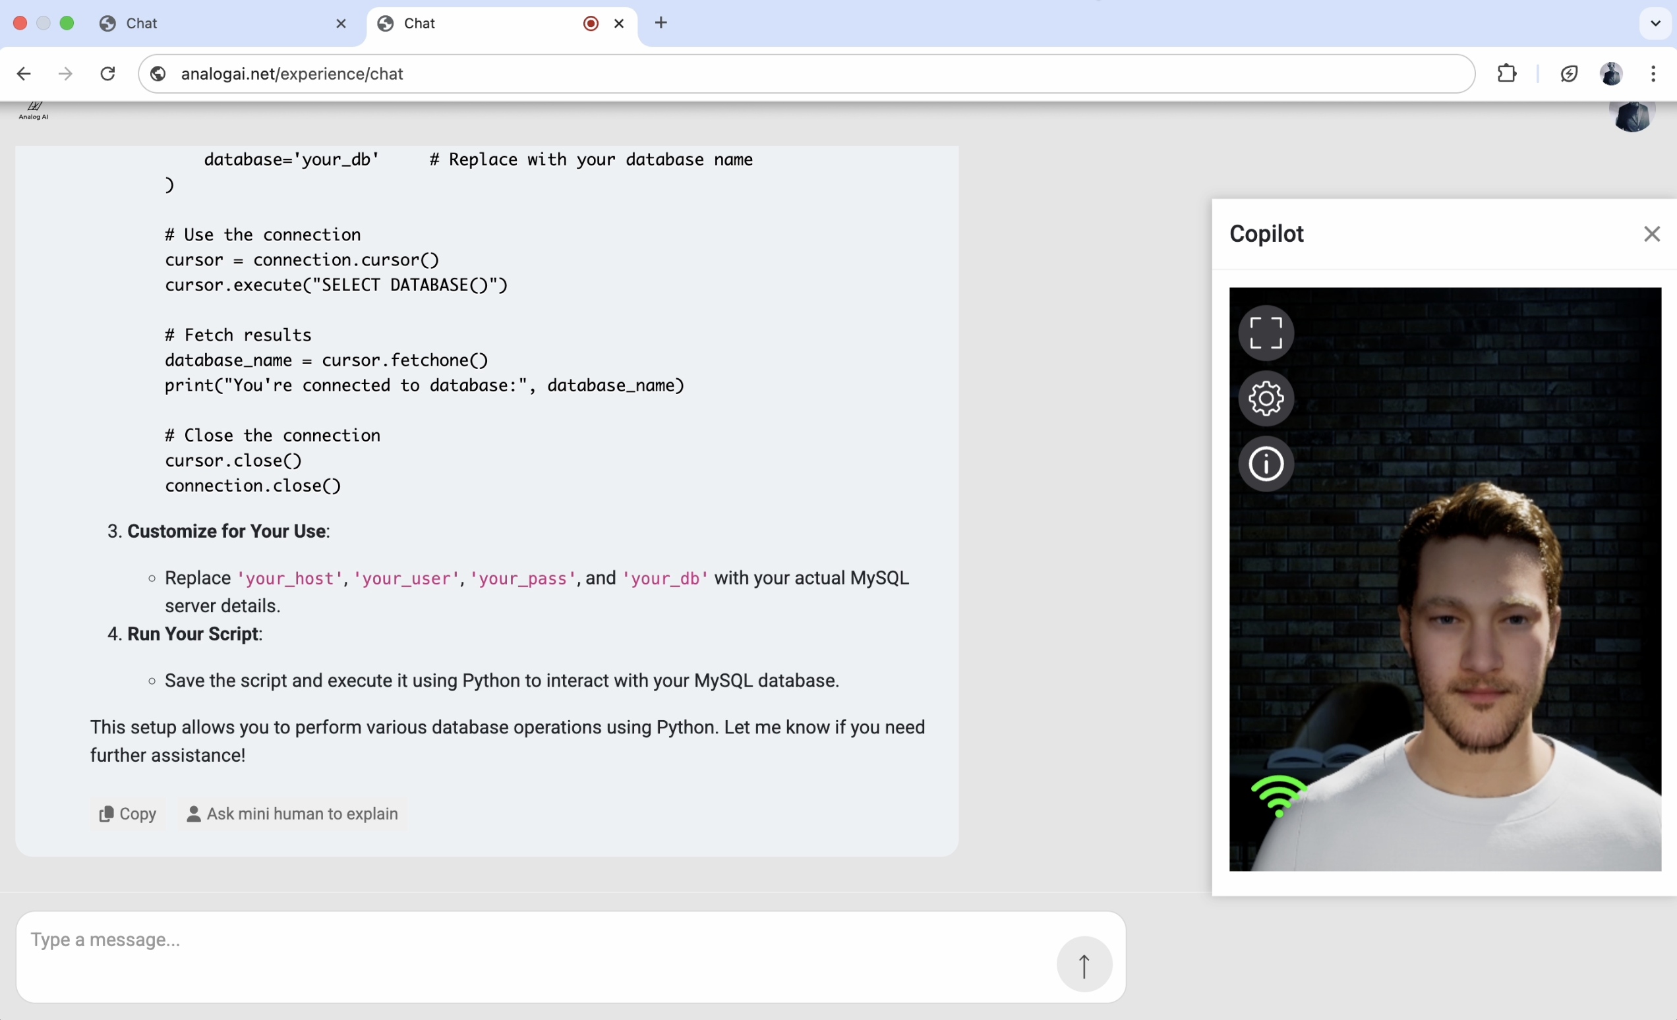The image size is (1677, 1020).
Task: Open the avatar settings gear
Action: [x=1265, y=398]
